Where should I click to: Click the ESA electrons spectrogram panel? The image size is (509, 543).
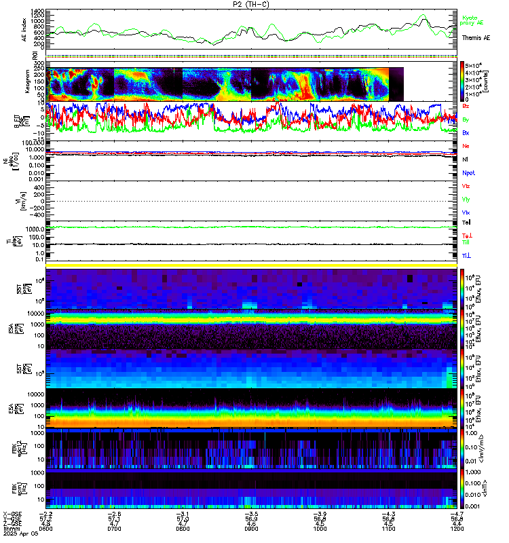click(251, 409)
